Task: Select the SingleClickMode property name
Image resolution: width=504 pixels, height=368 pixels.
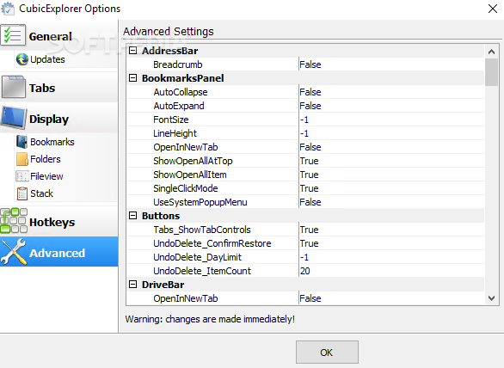Action: [x=186, y=188]
